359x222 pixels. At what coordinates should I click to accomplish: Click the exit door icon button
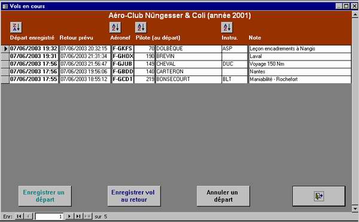click(x=319, y=196)
